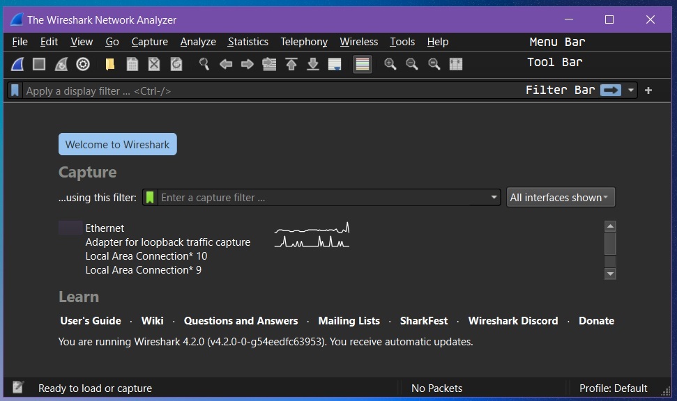Select the restart current capture icon
The height and width of the screenshot is (401, 677).
point(62,64)
